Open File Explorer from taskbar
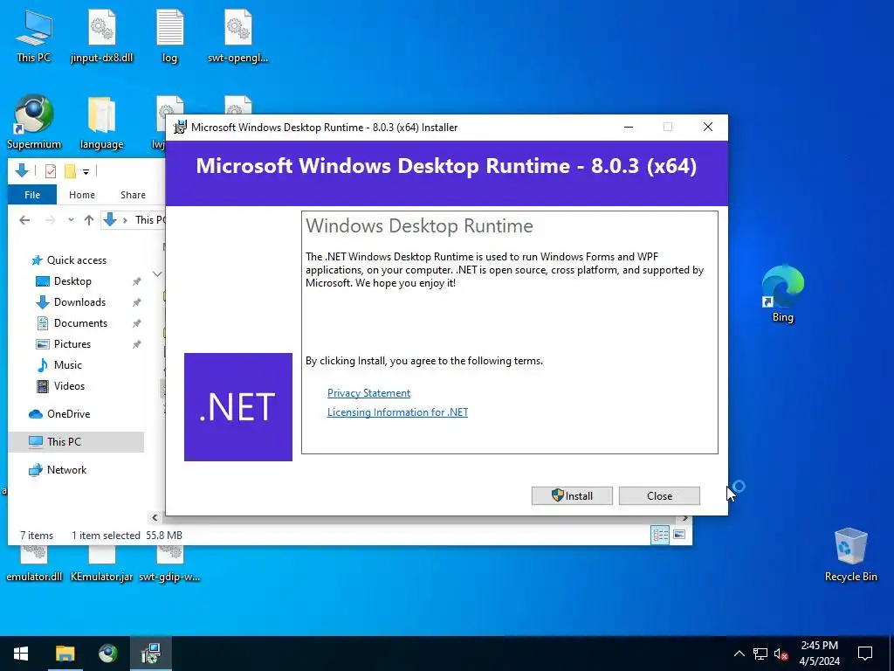 click(65, 654)
